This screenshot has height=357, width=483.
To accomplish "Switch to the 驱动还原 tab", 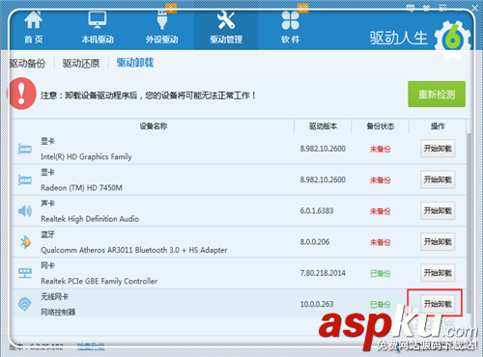I will [81, 64].
